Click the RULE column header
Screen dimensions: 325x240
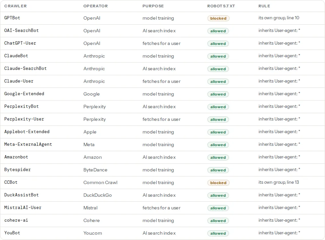click(x=264, y=6)
